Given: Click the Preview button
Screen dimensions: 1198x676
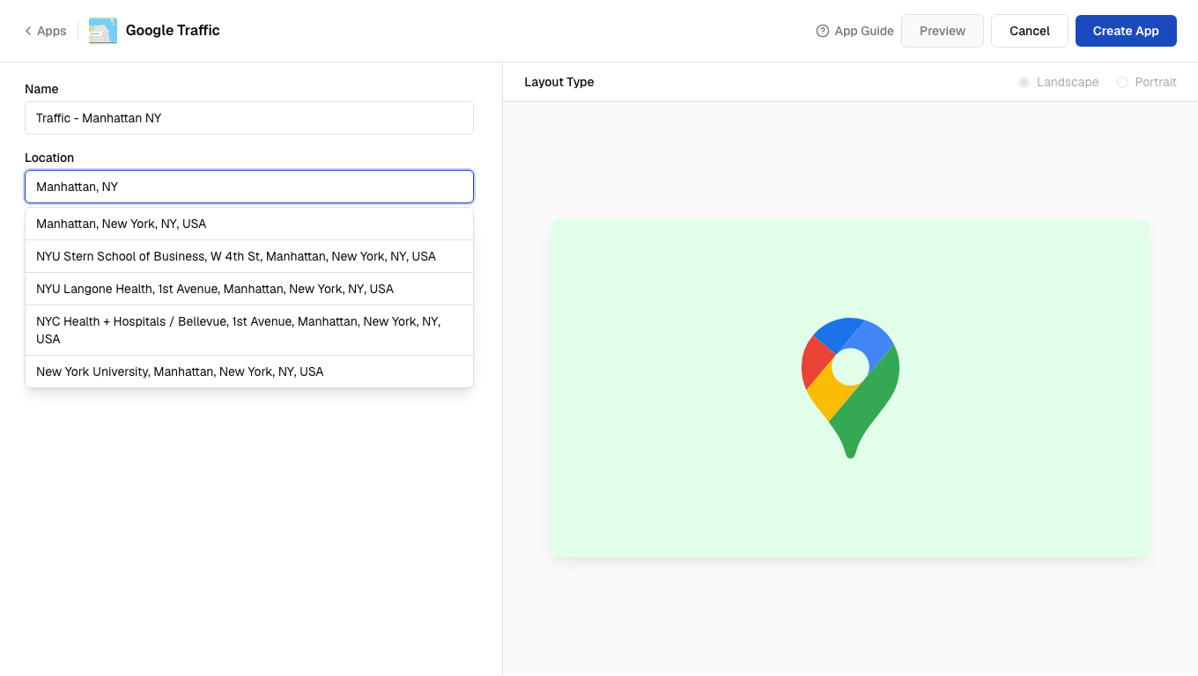Looking at the screenshot, I should tap(943, 31).
